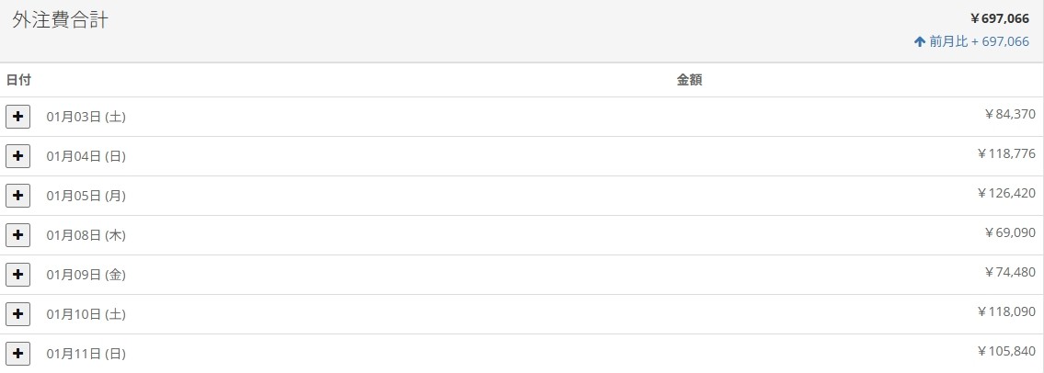Select the ¥126,420 amount cell
Image resolution: width=1044 pixels, height=373 pixels.
click(1005, 194)
